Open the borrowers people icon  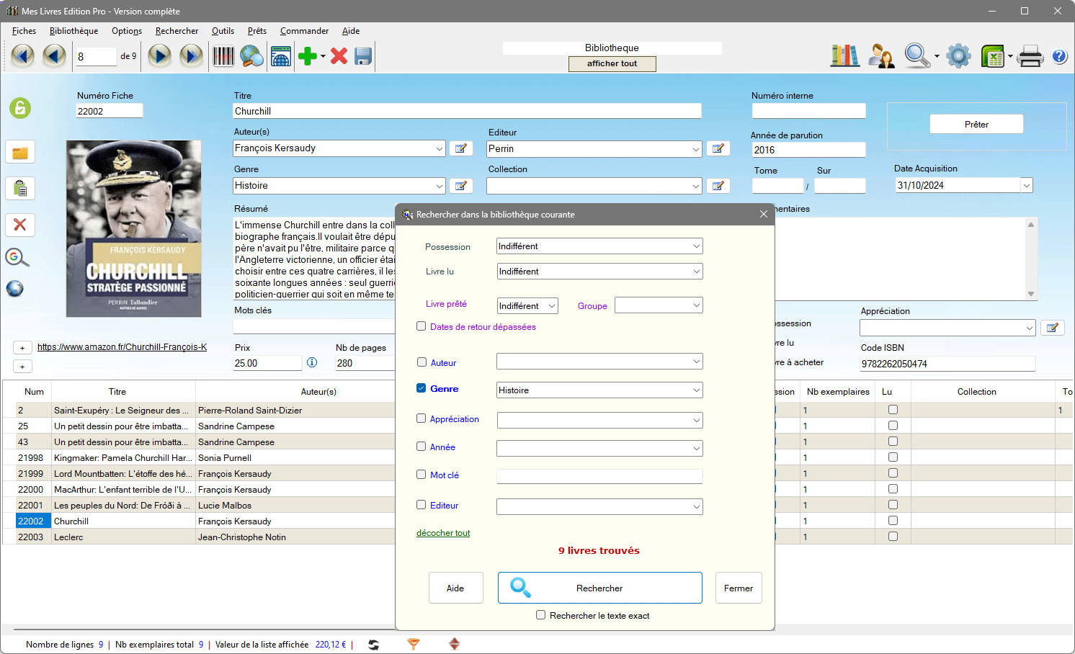pyautogui.click(x=881, y=55)
